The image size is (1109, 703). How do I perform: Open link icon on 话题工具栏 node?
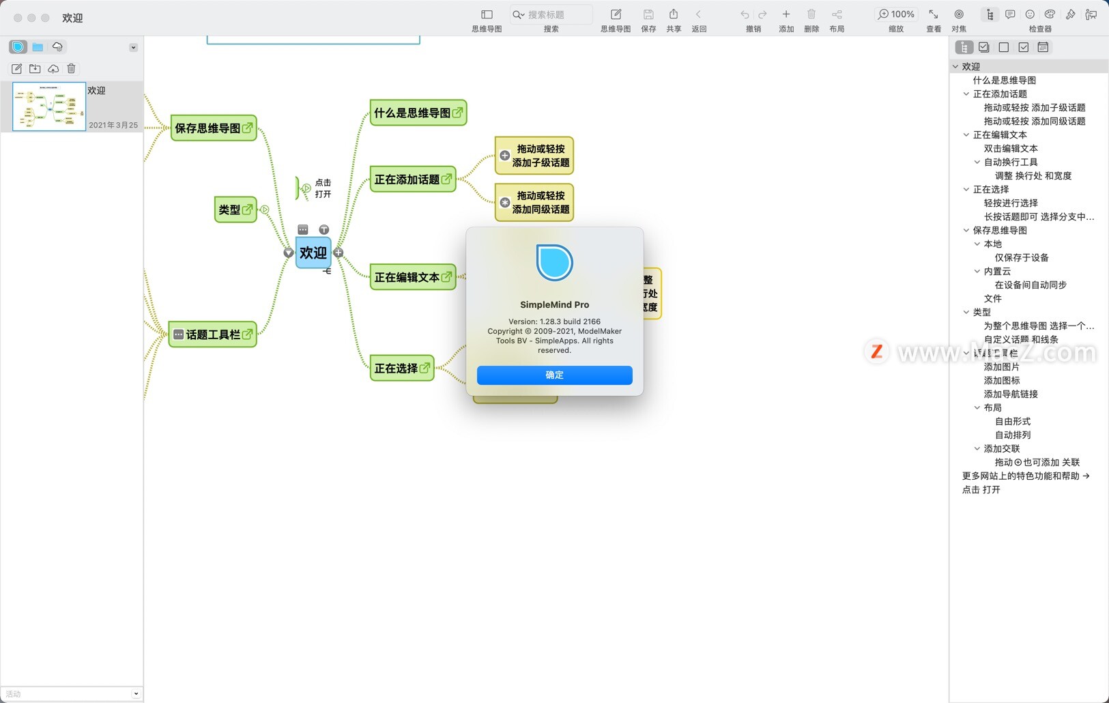pos(247,334)
